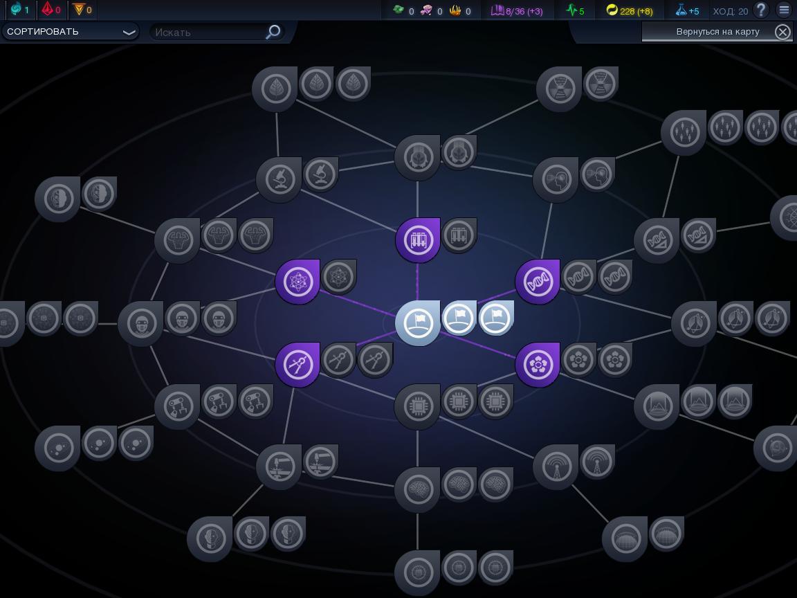
Task: Select the small welding-laser leaf technology
Action: (321, 462)
